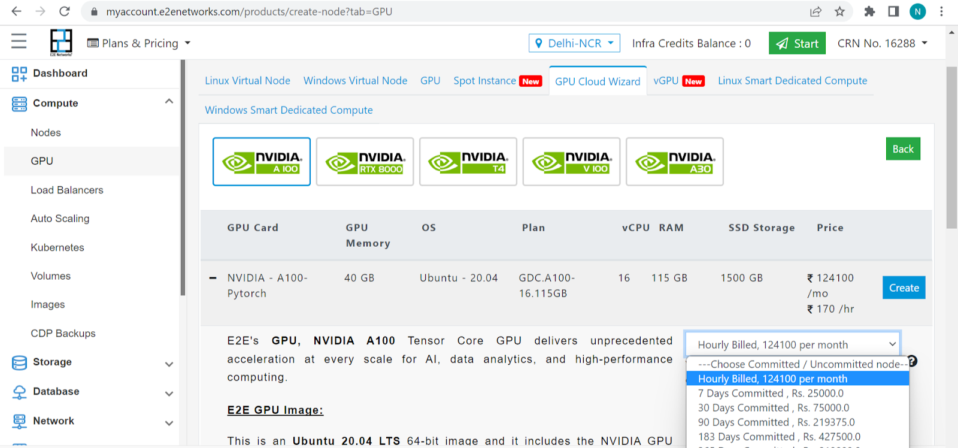Screen dimensions: 958x448
Task: Select the NVIDIA A100 card
Action: (x=262, y=162)
